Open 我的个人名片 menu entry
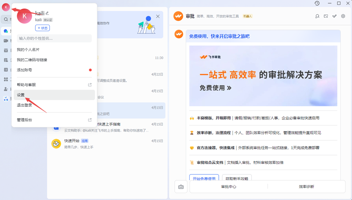Screen dimensions: 352x200 (x=54, y=50)
